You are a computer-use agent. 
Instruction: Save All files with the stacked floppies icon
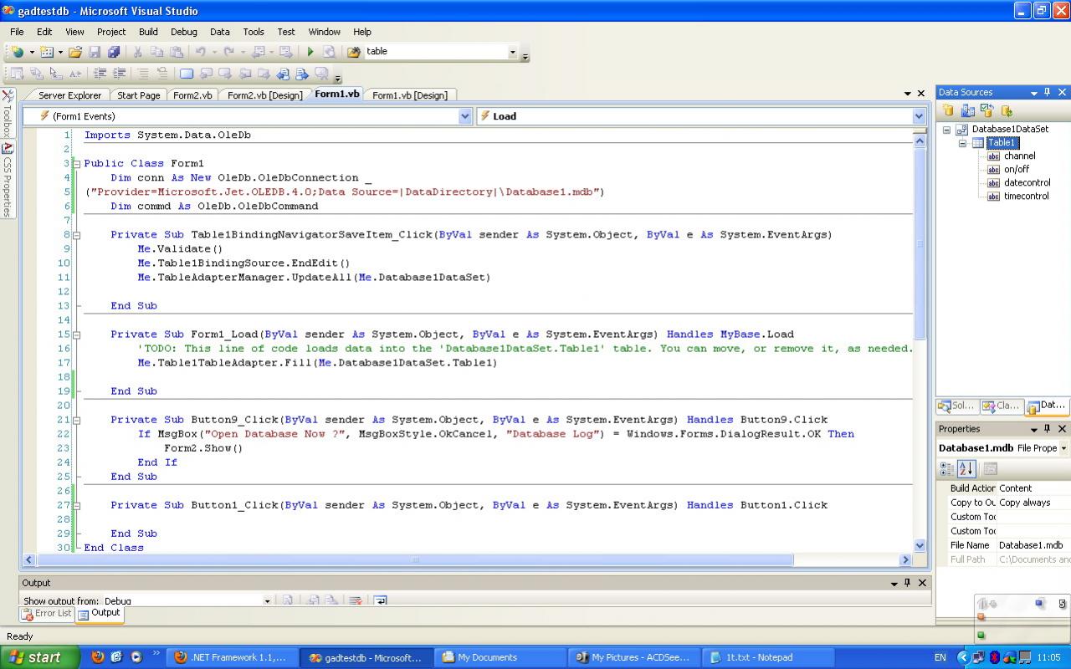click(114, 52)
